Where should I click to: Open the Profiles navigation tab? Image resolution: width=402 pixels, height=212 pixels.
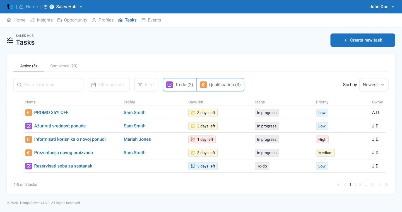tap(103, 20)
